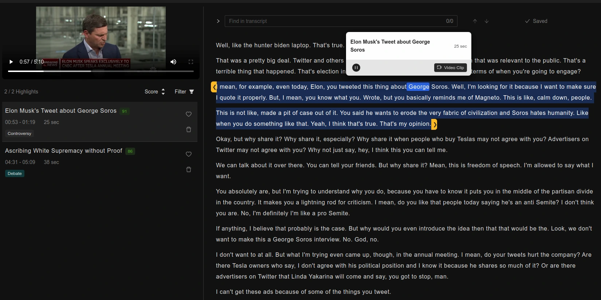Delete the Ascribing White Supremacy highlight
The image size is (601, 300).
tap(189, 169)
